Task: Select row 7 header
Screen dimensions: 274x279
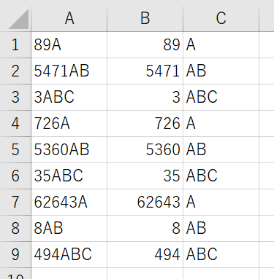Action: point(15,202)
